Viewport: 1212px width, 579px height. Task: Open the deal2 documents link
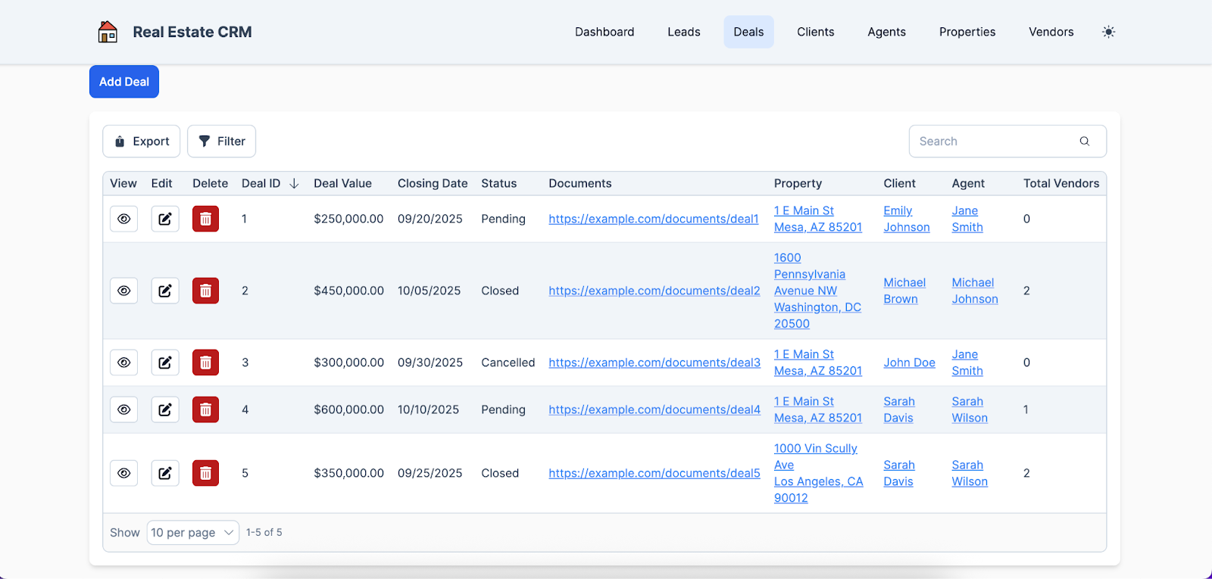(654, 291)
